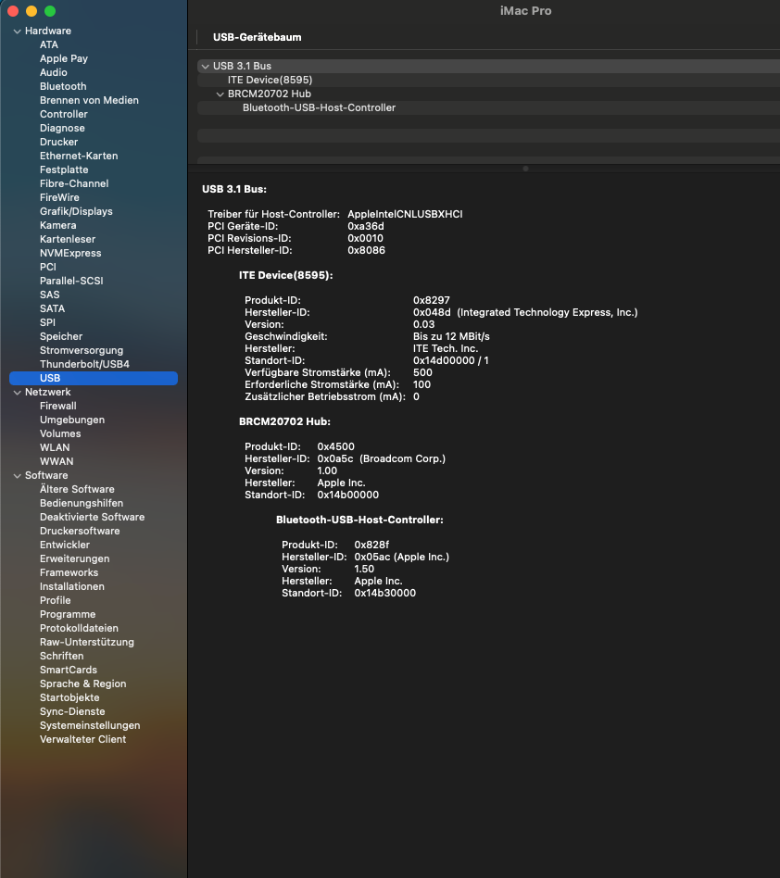Open Druckersoftware category
Image resolution: width=780 pixels, height=878 pixels.
(x=80, y=531)
